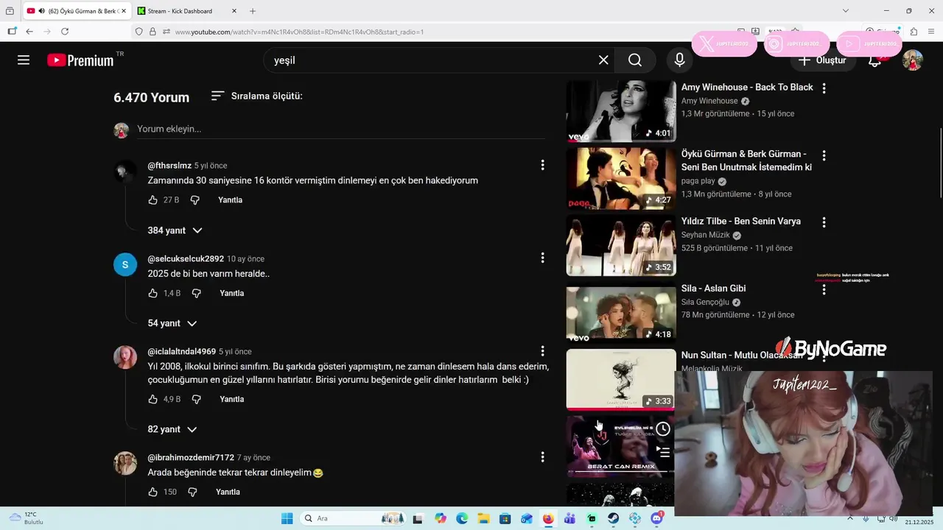Dislike the comment by @fthsrslmz
943x530 pixels.
click(x=195, y=200)
